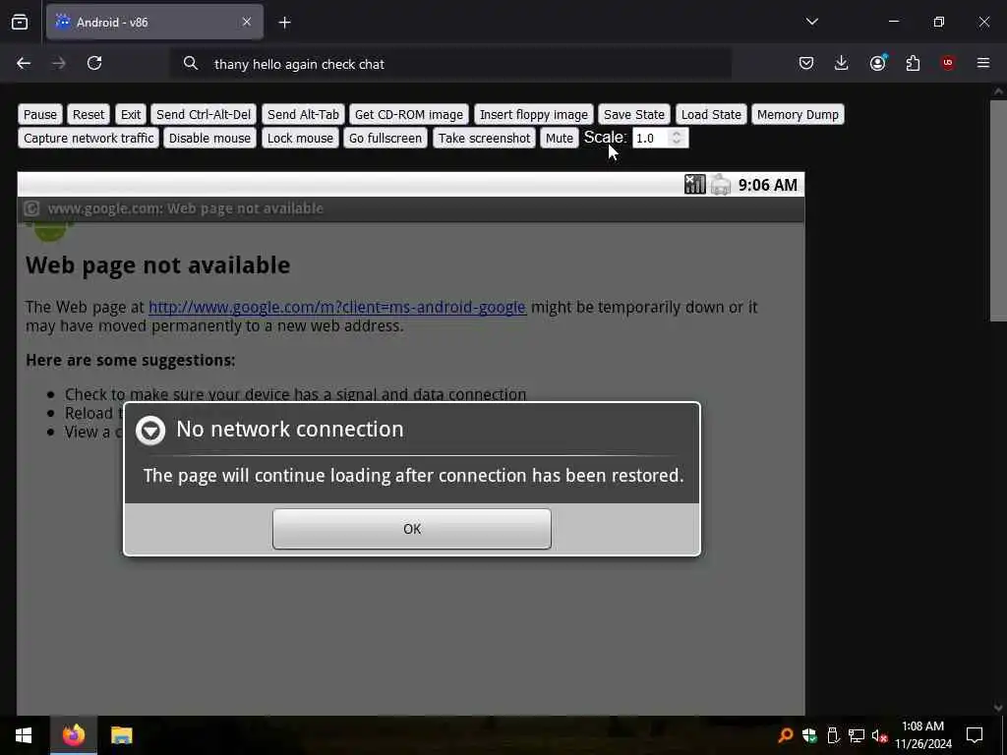The image size is (1007, 755).
Task: Click Take screenshot
Action: pyautogui.click(x=484, y=138)
